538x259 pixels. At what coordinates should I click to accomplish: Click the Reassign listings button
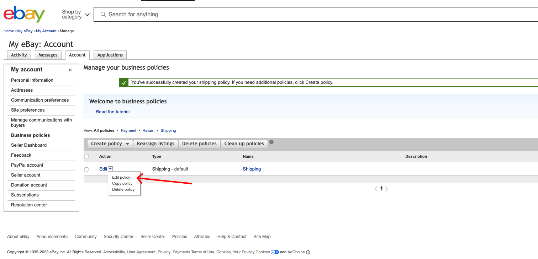point(155,144)
